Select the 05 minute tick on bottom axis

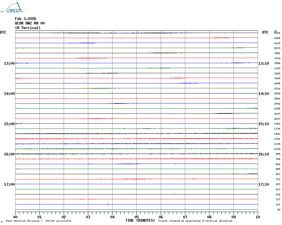[x=136, y=217]
